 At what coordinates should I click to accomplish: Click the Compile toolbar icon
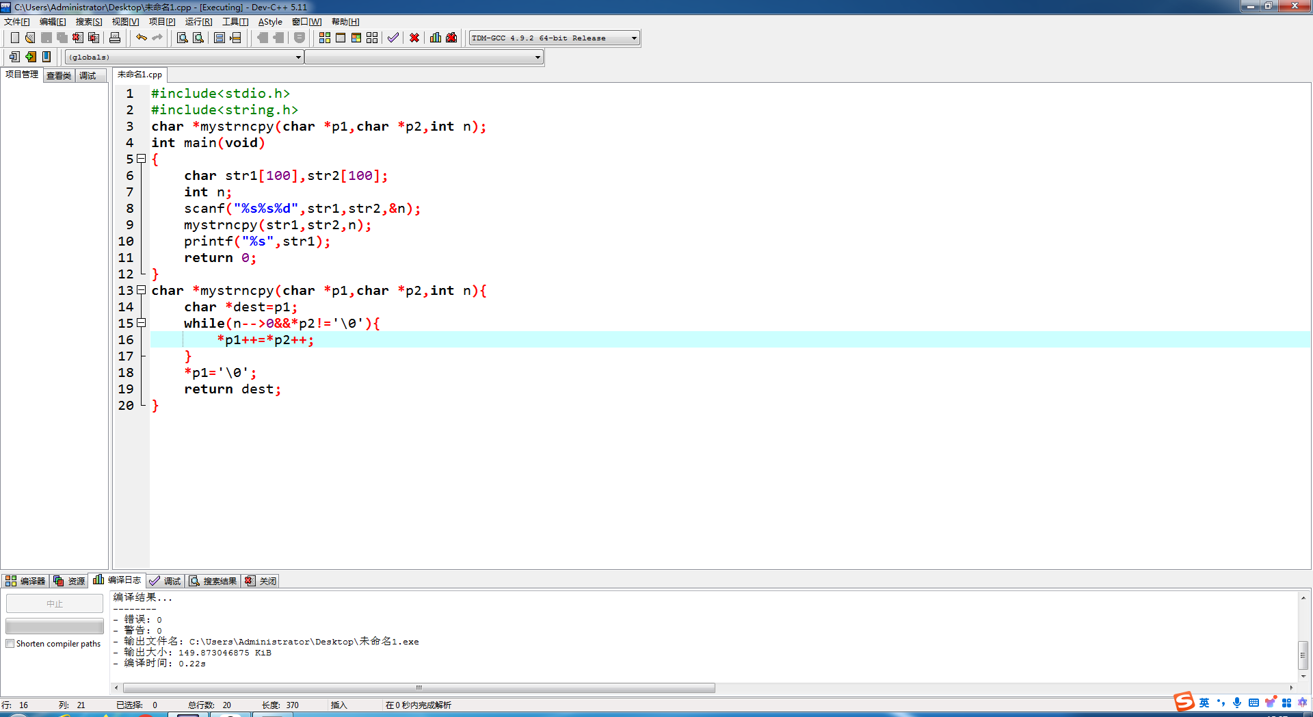pos(325,38)
